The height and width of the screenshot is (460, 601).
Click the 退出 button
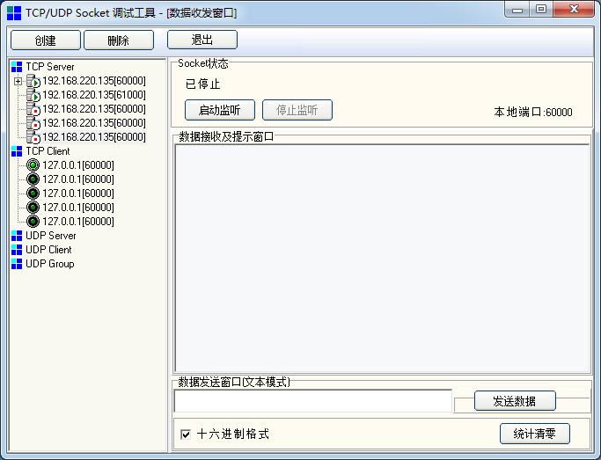(x=202, y=40)
